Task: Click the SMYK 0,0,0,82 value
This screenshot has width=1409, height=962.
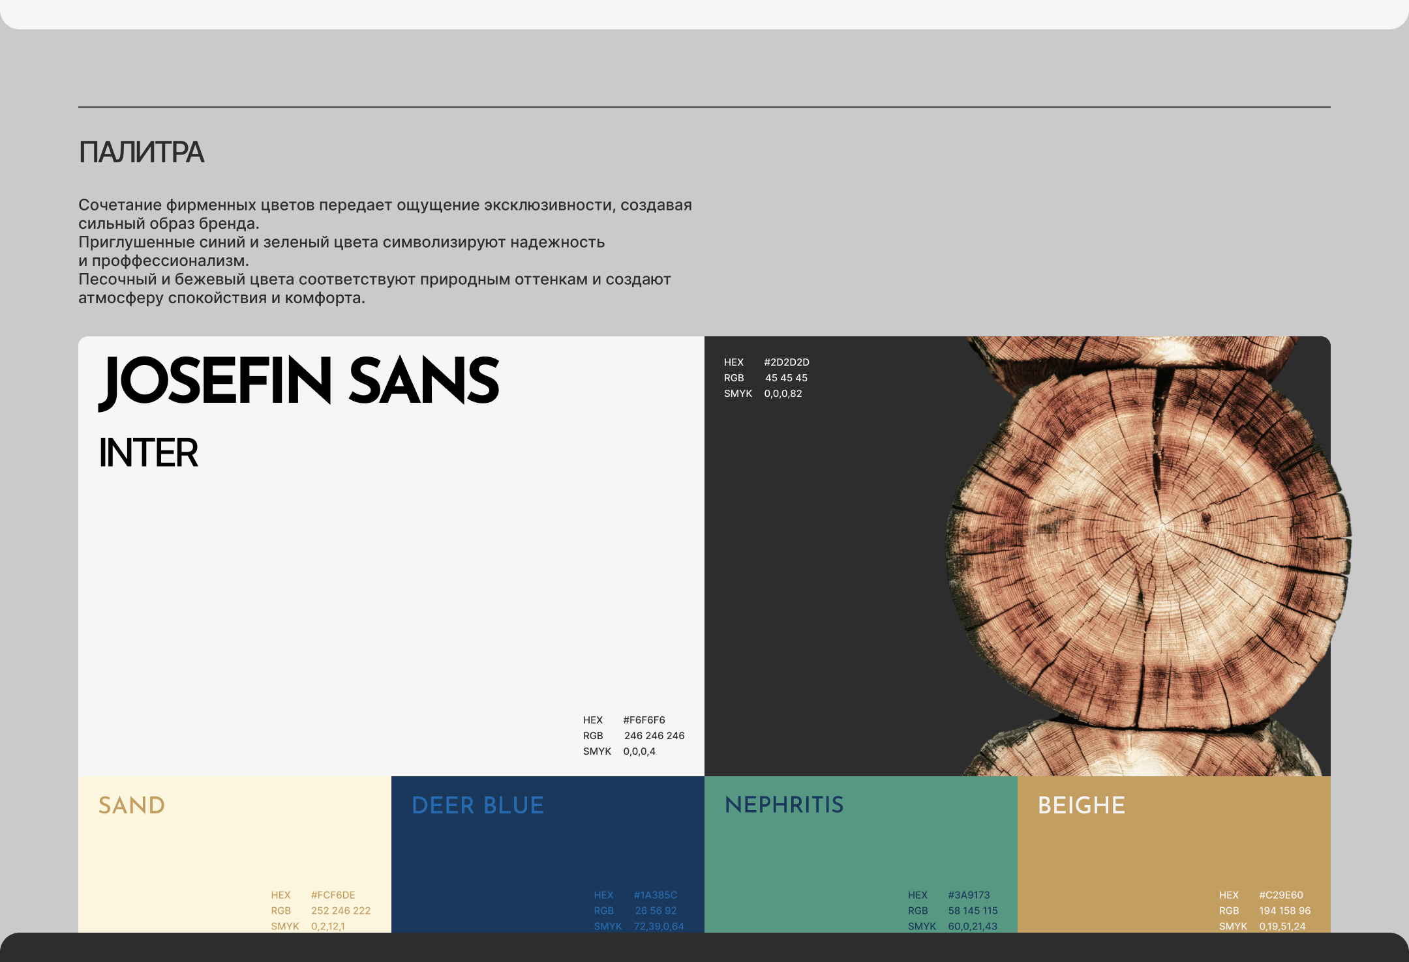Action: [x=783, y=394]
